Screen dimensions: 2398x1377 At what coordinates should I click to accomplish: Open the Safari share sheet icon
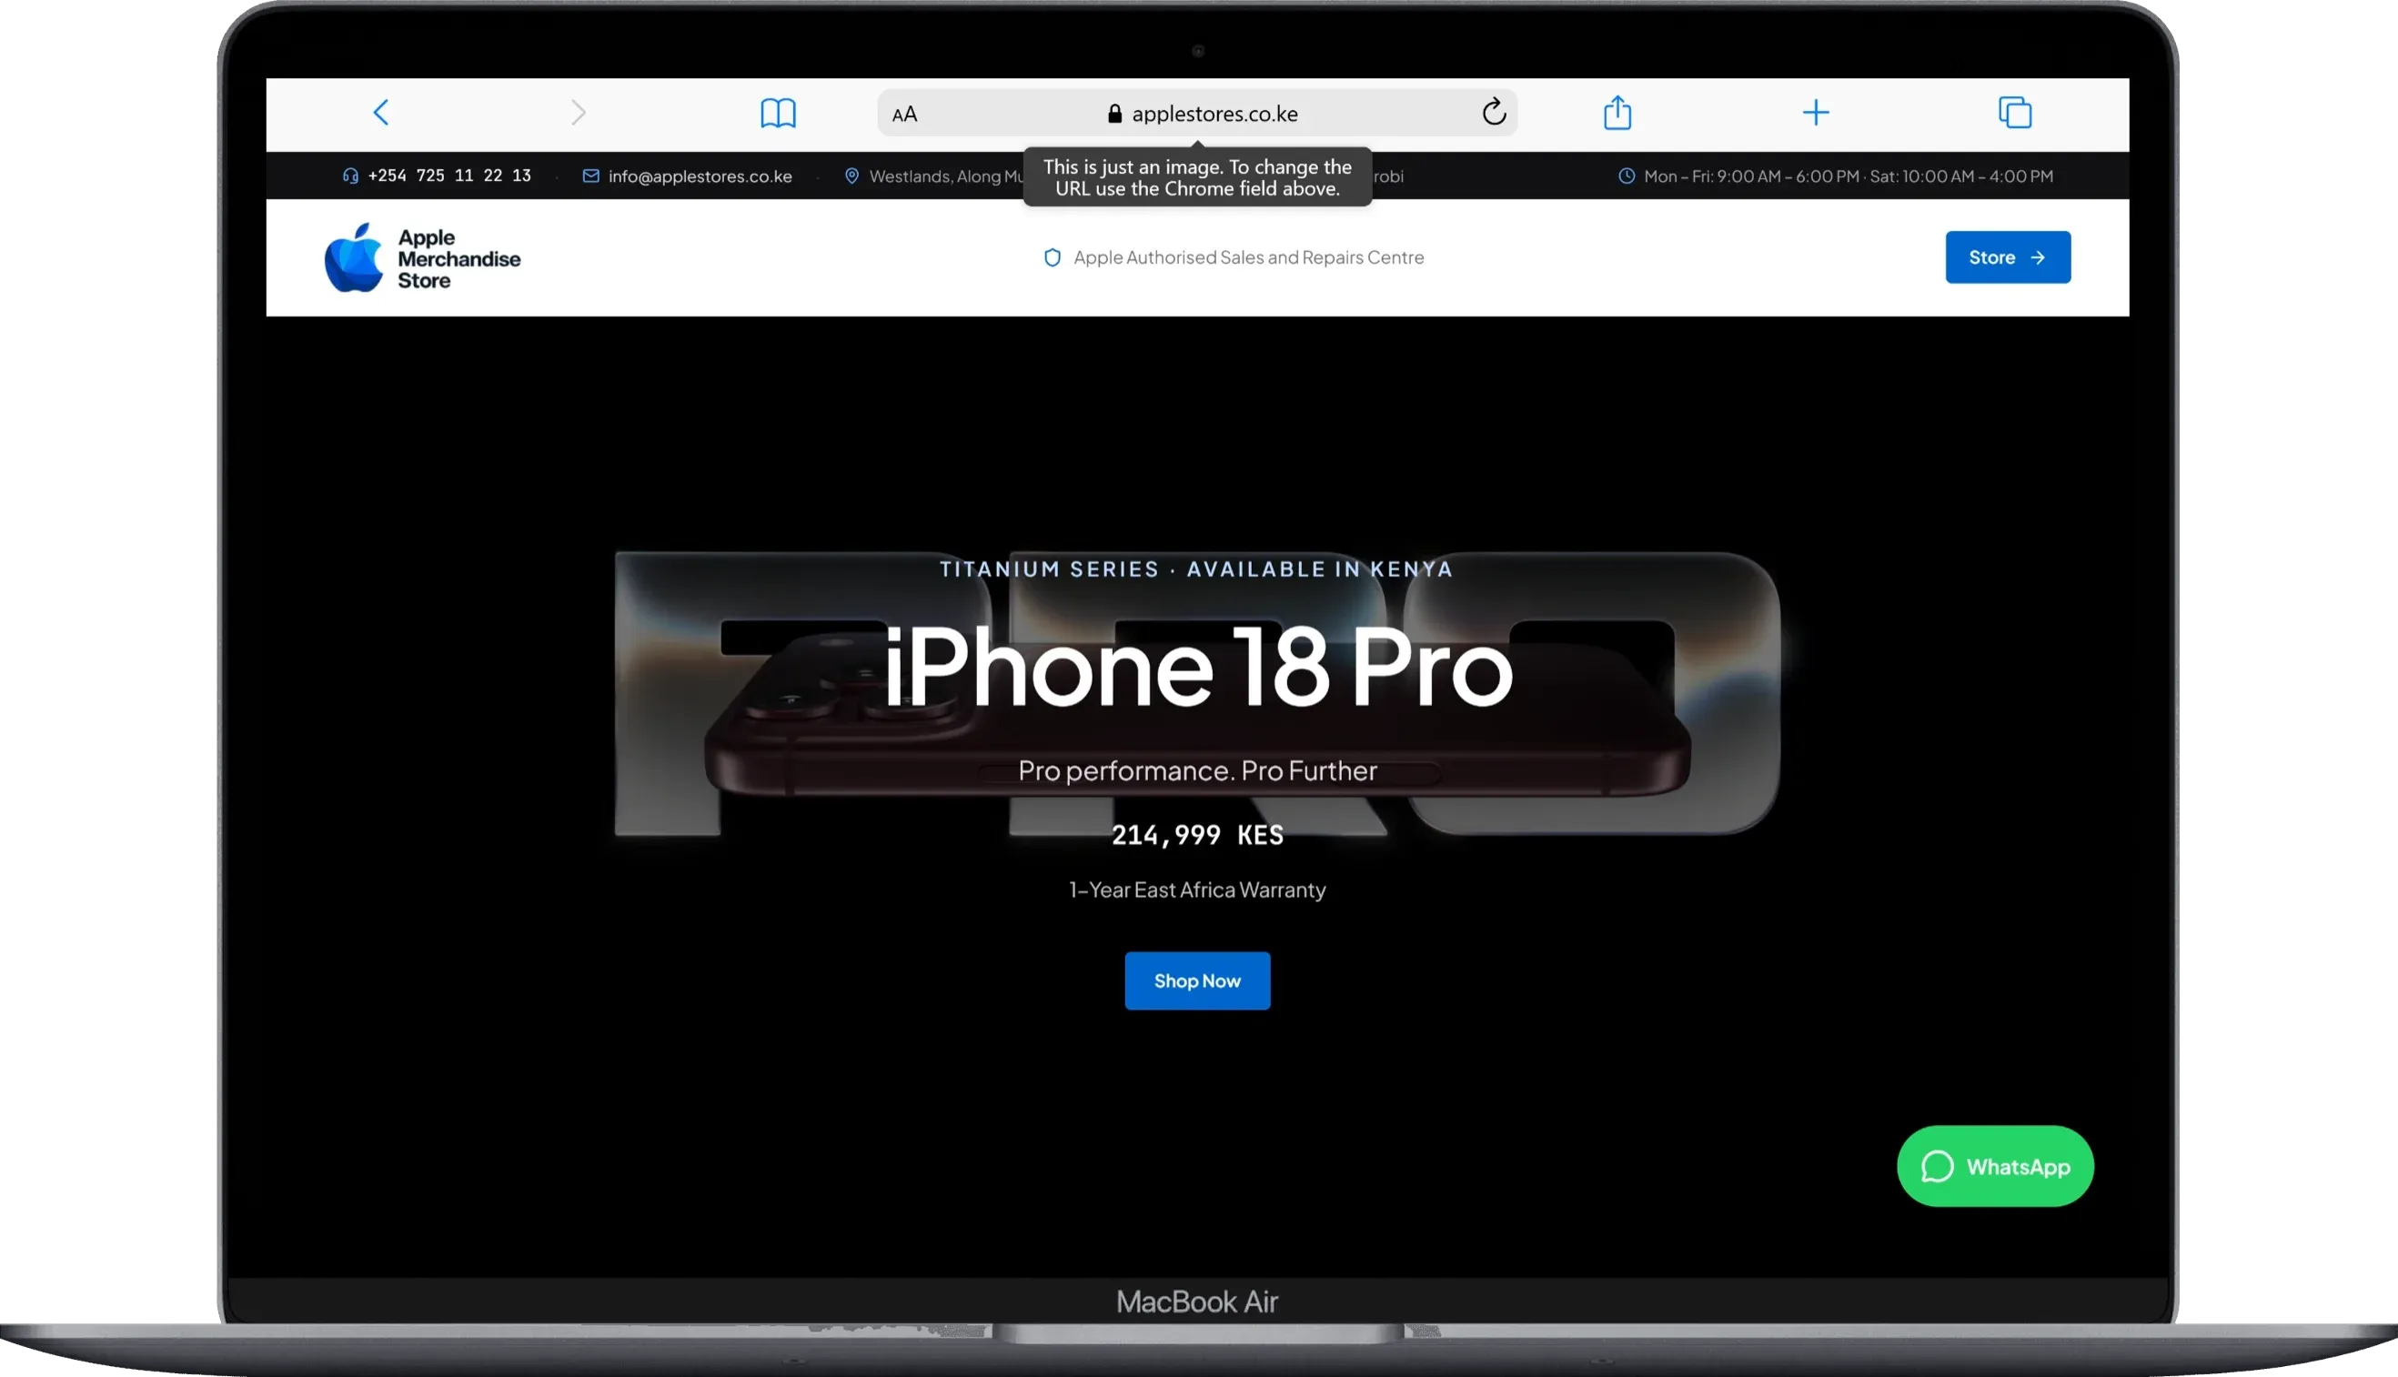[x=1617, y=112]
